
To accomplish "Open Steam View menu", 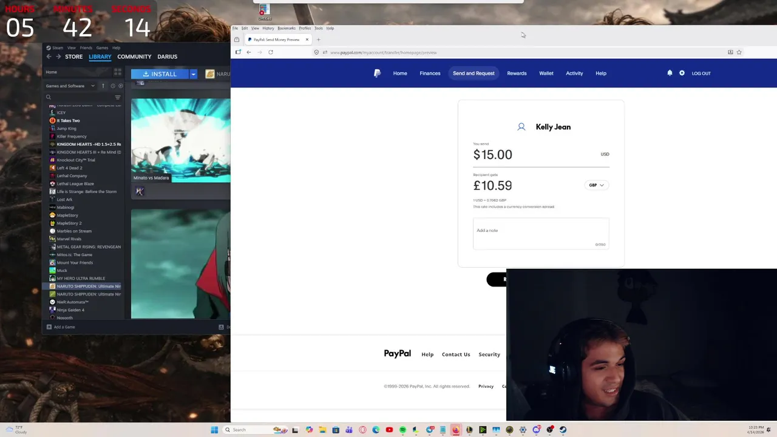I will 72,47.
